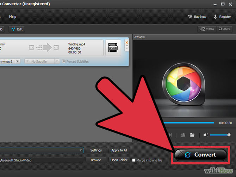Toggle AMD acceleration
The width and height of the screenshot is (236, 177).
point(225,29)
